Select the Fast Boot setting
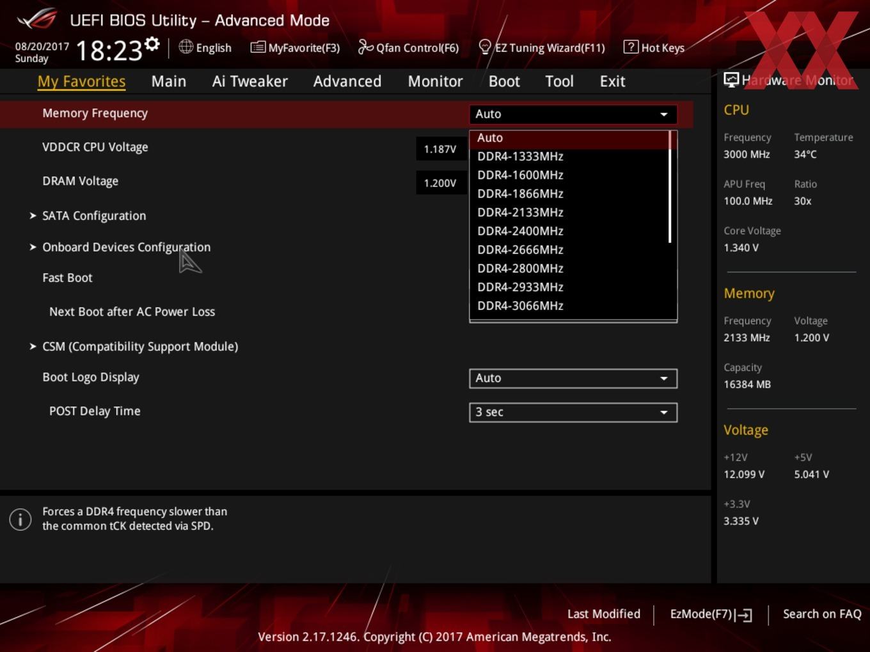The height and width of the screenshot is (652, 870). pyautogui.click(x=67, y=278)
